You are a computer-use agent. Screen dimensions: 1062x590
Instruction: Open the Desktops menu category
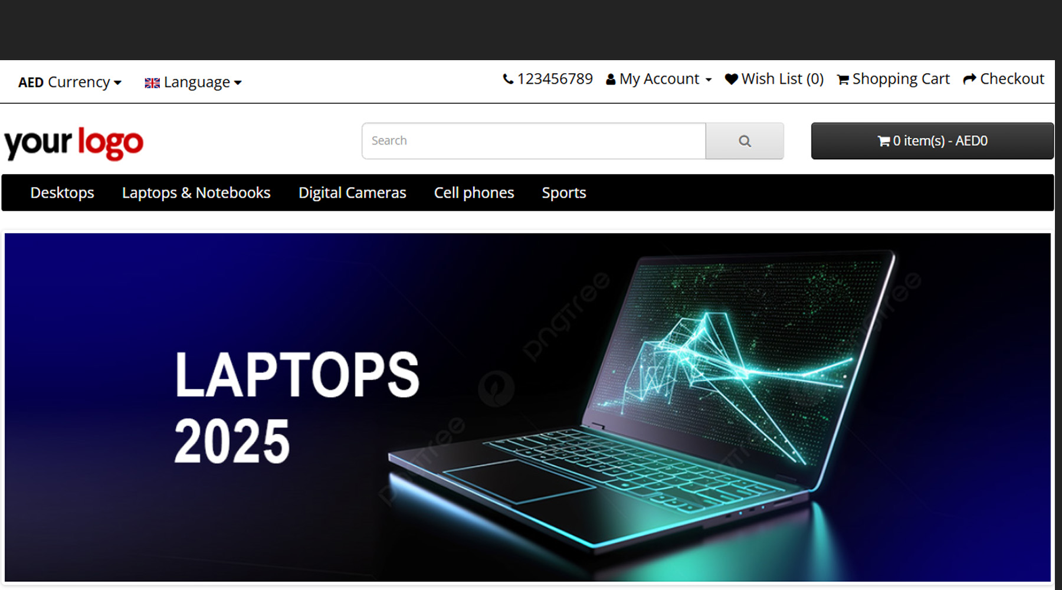tap(62, 193)
